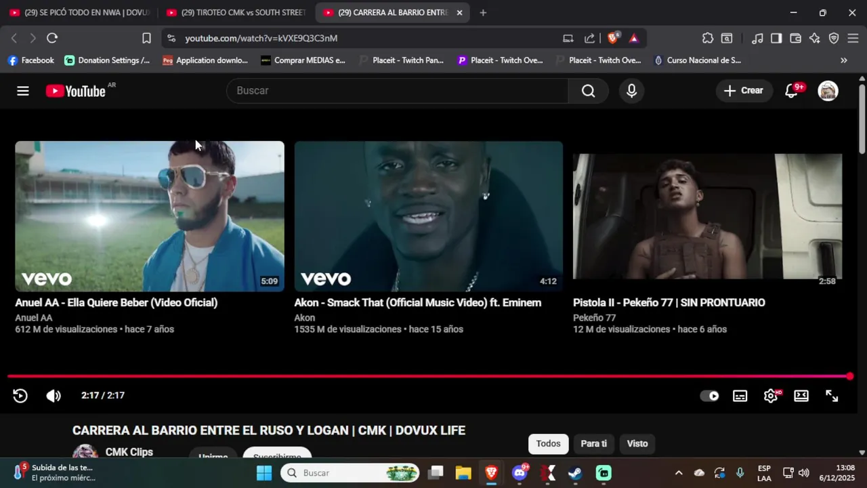
Task: Install the app with the address bar install icon
Action: coord(568,38)
